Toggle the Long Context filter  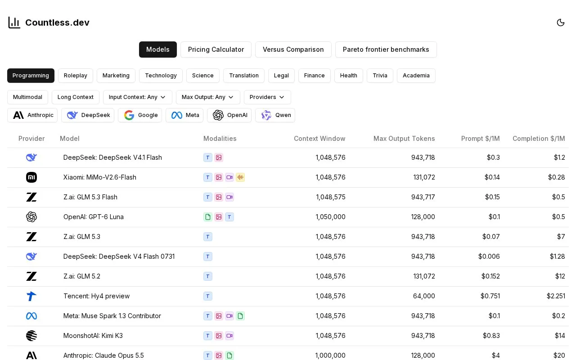tap(76, 97)
